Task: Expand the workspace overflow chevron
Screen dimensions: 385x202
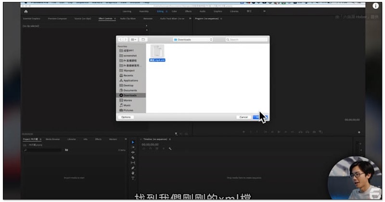Action: tap(264, 11)
